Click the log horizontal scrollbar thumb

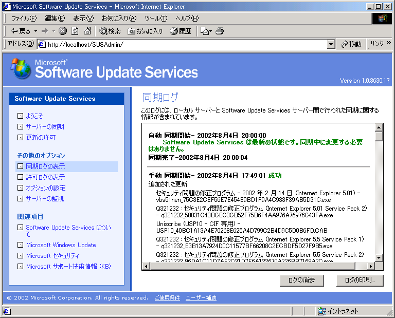point(253,266)
